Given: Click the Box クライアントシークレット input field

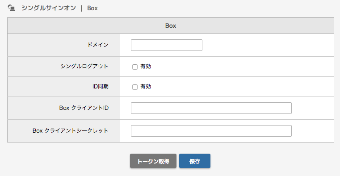Looking at the screenshot, I should click(x=211, y=131).
